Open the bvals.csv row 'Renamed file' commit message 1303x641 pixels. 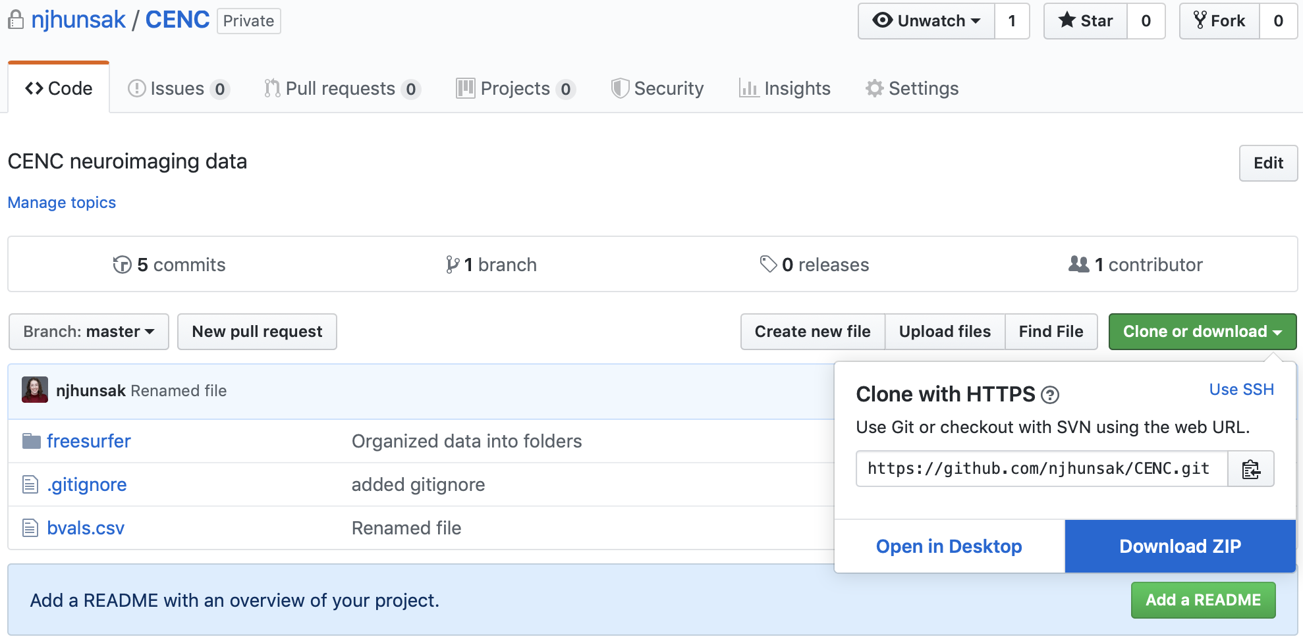[406, 528]
